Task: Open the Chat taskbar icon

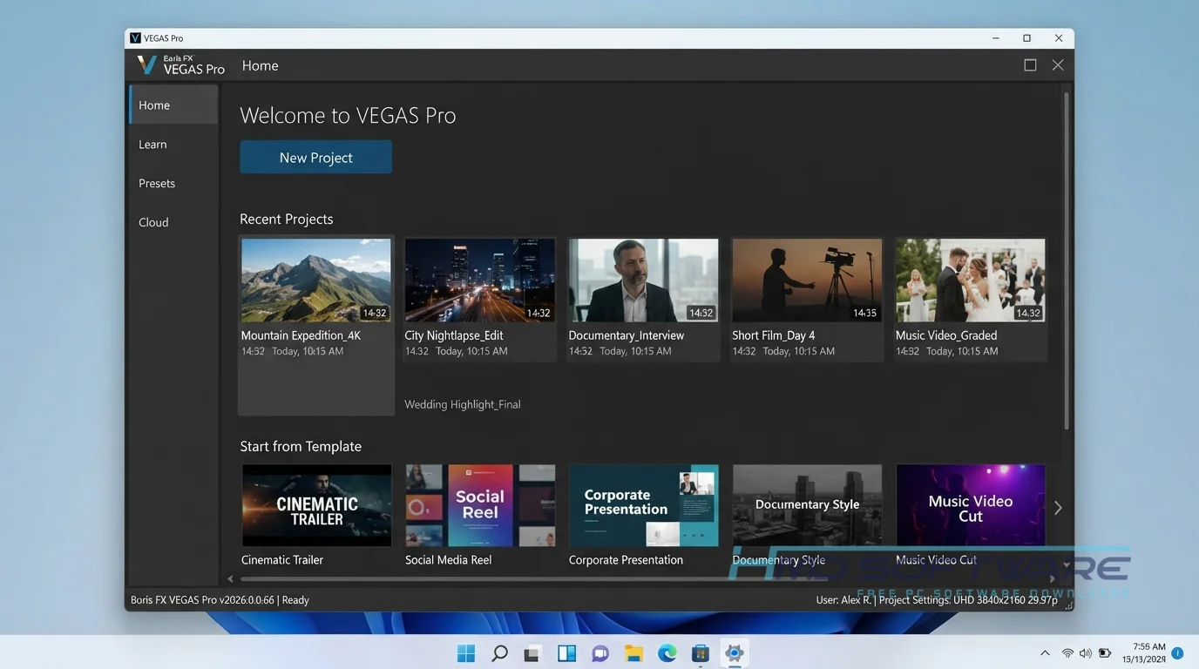Action: [x=599, y=653]
